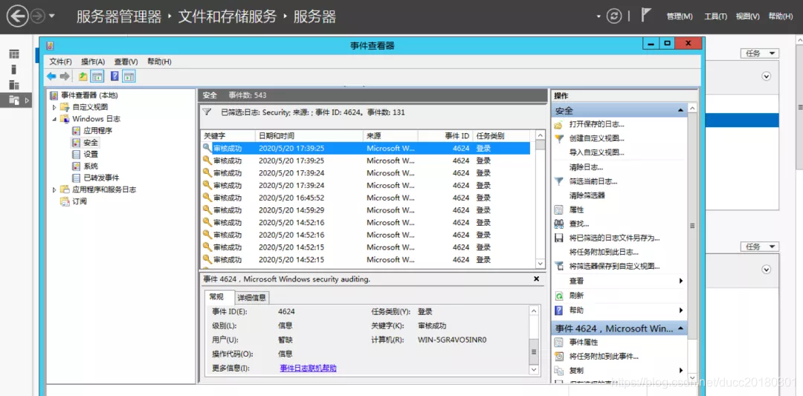Click 事件属性 action
Image resolution: width=803 pixels, height=396 pixels.
(584, 343)
